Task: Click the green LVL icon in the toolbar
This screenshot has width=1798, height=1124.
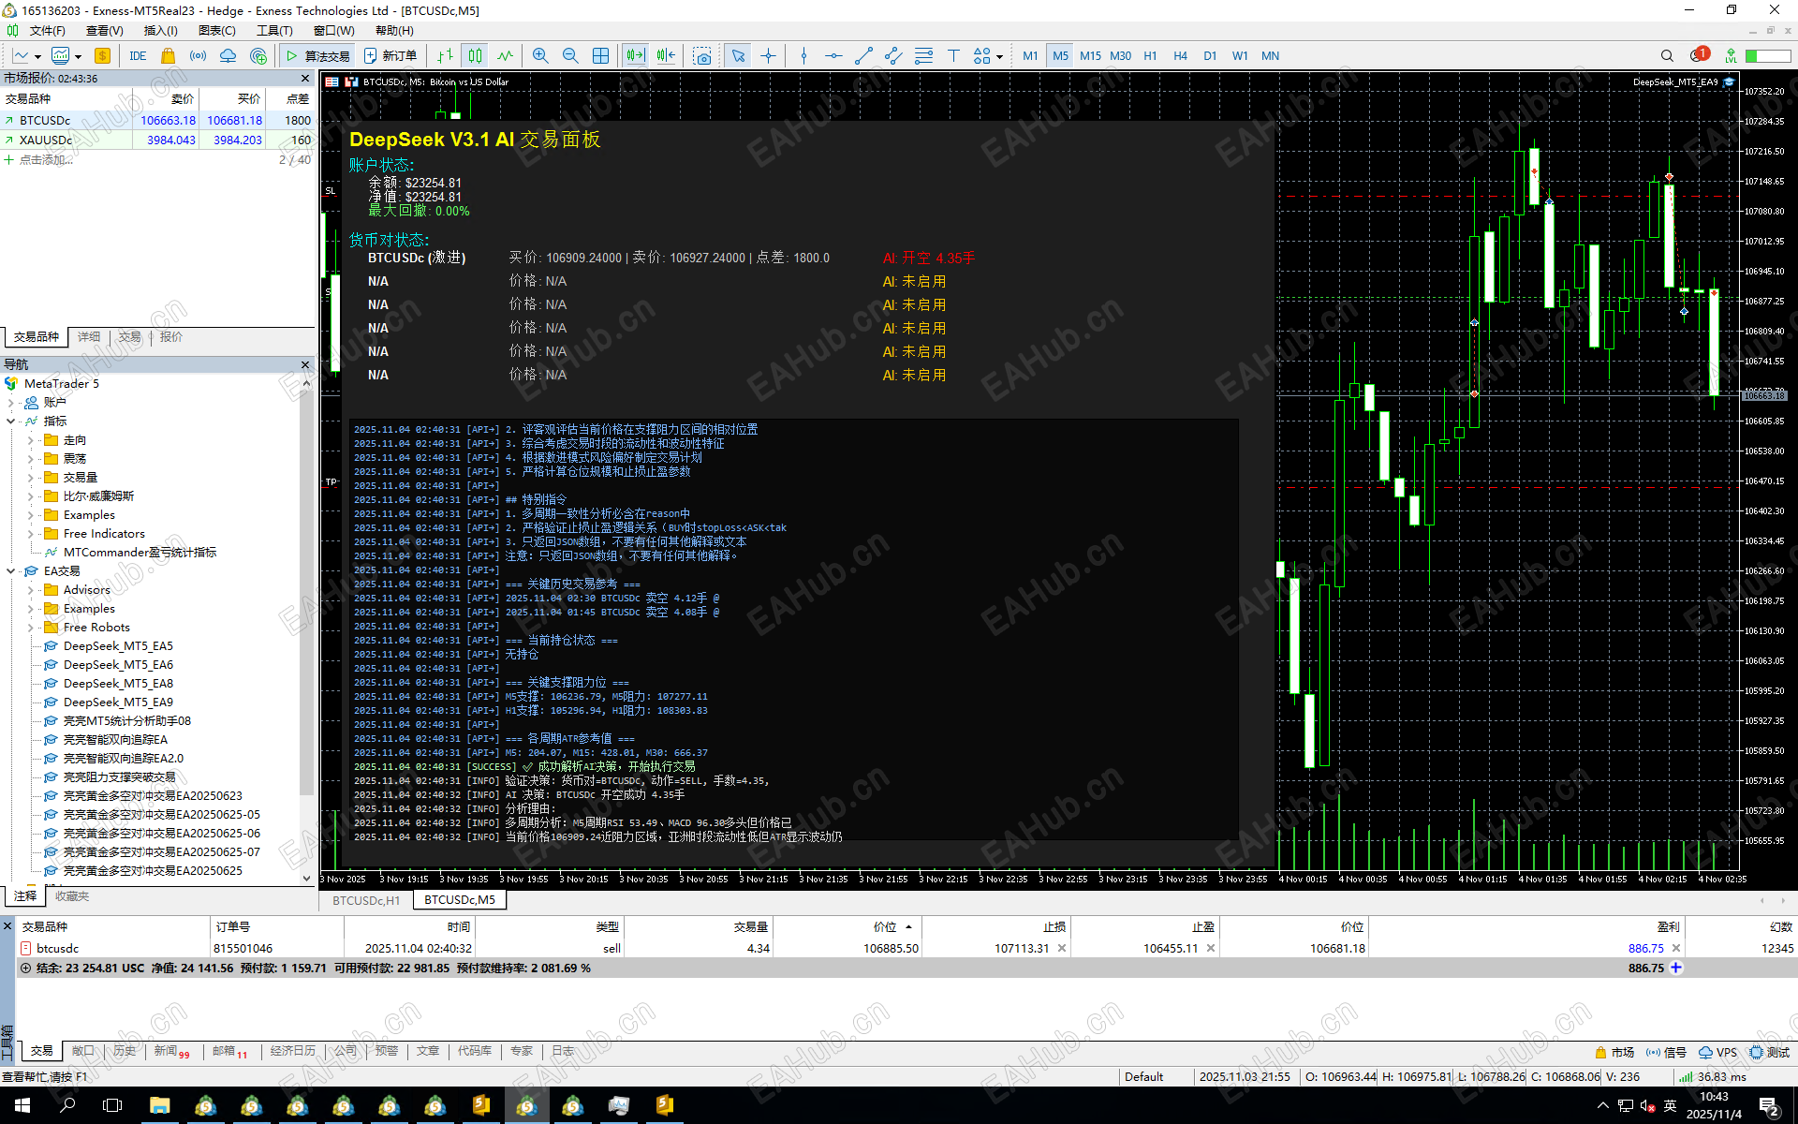Action: (1731, 56)
